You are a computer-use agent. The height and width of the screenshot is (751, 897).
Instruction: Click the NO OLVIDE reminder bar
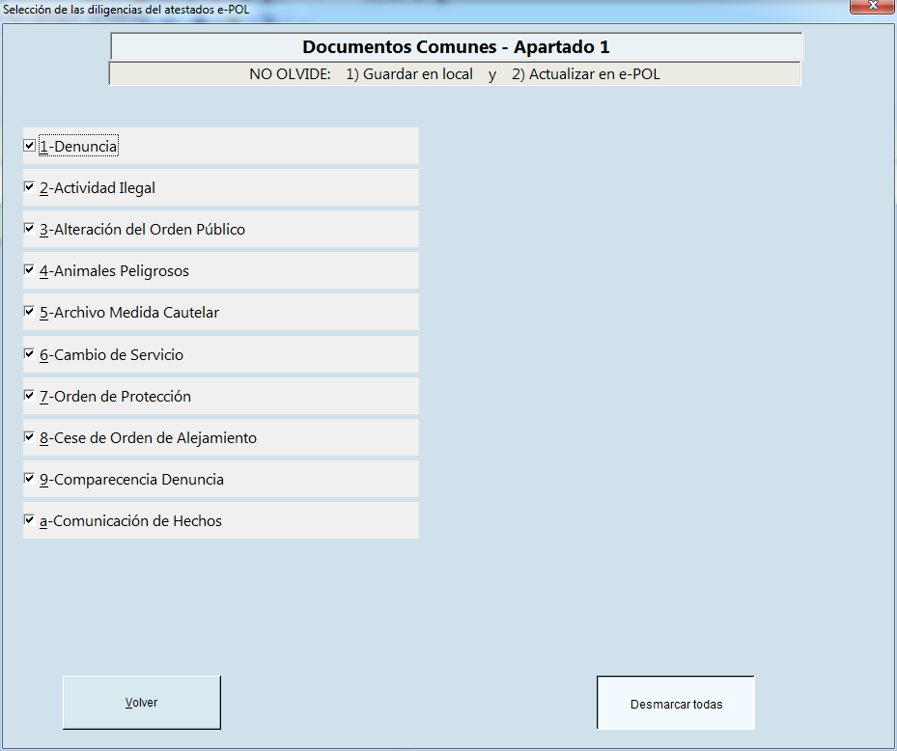[x=455, y=74]
